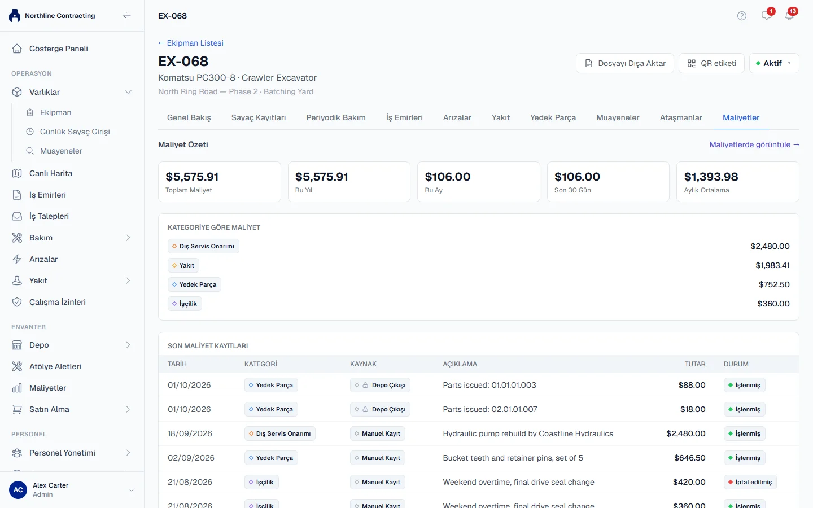Click the Bucket teeth and retainer pins entry
The image size is (813, 508).
(x=513, y=458)
